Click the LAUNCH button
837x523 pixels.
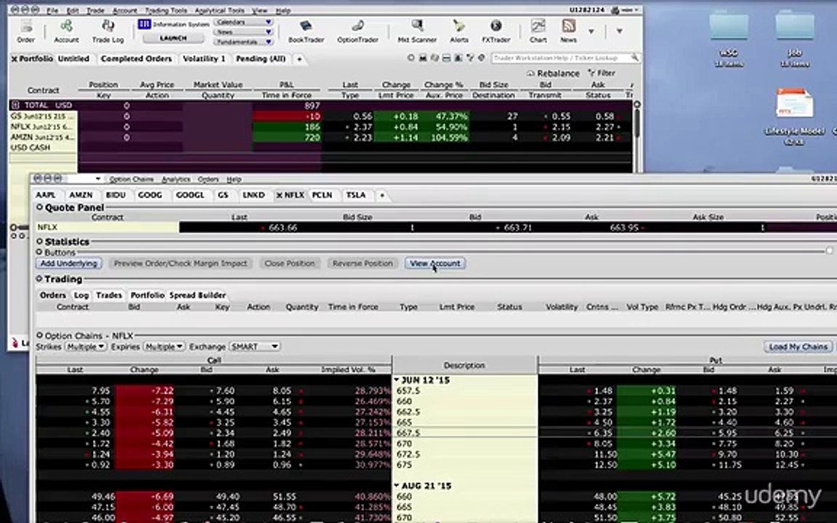(173, 38)
